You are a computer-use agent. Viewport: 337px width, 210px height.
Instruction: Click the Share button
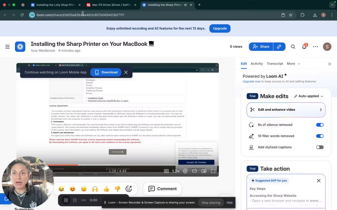click(261, 47)
